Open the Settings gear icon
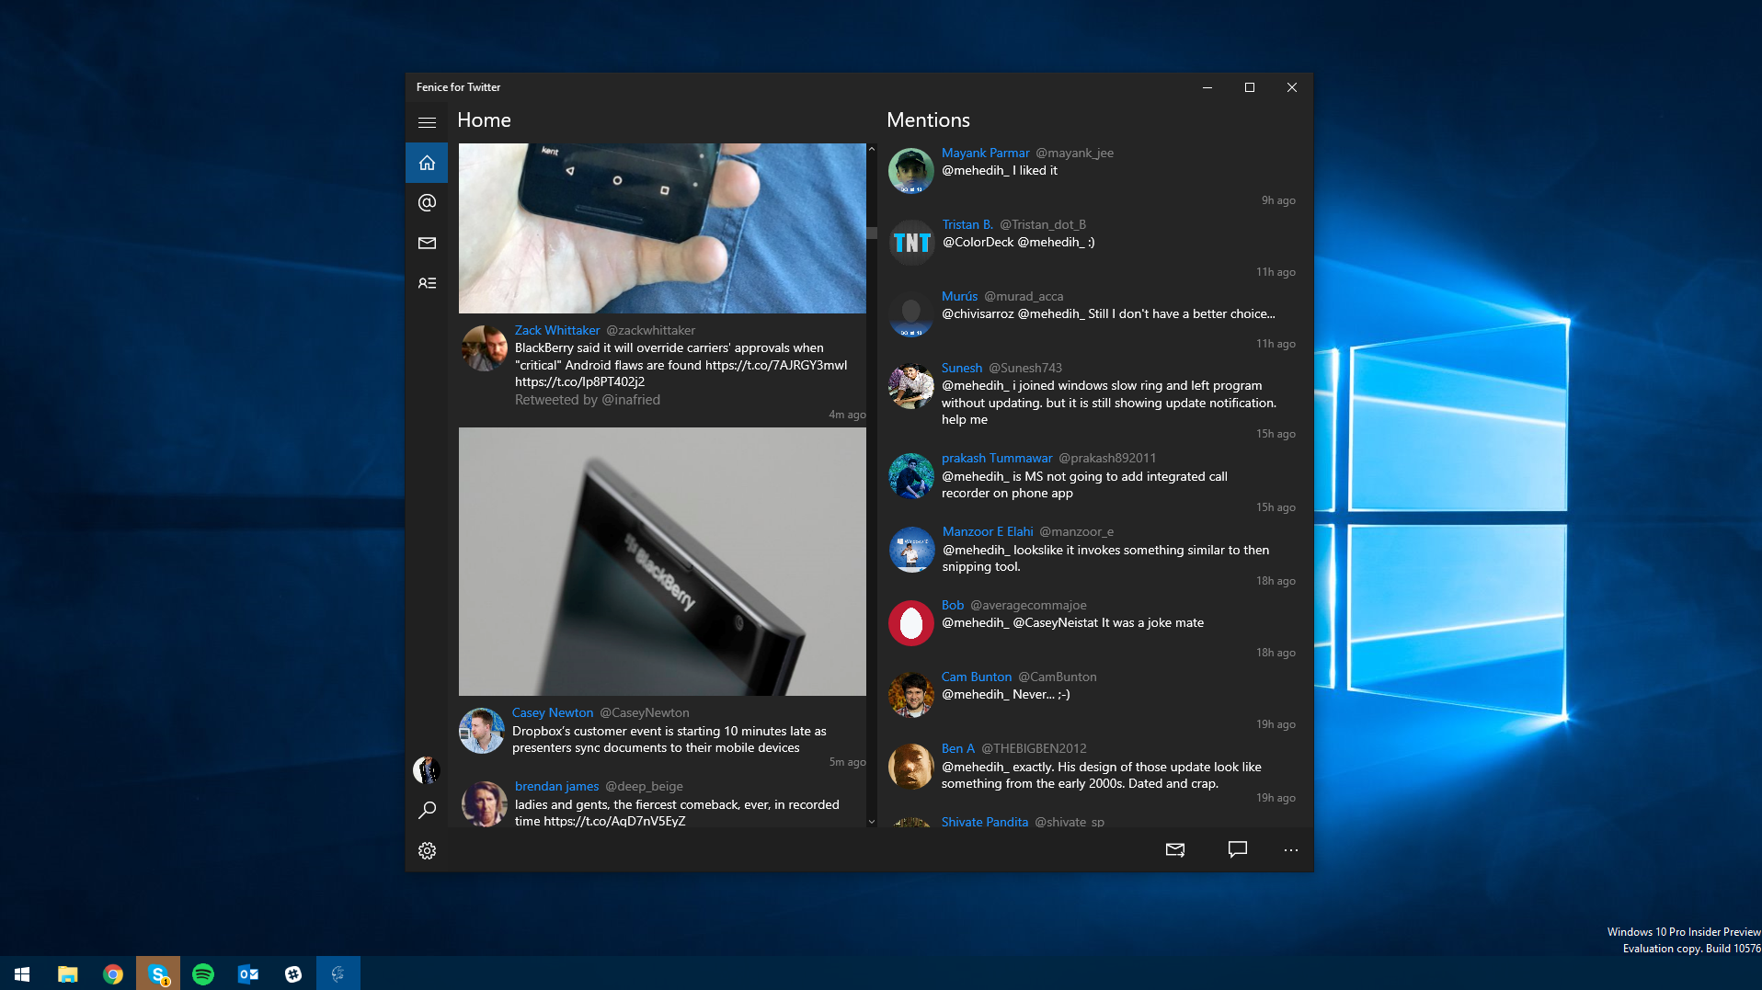1762x990 pixels. point(427,850)
